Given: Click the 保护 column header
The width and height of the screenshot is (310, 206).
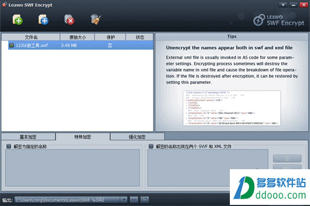Looking at the screenshot, I should 110,37.
